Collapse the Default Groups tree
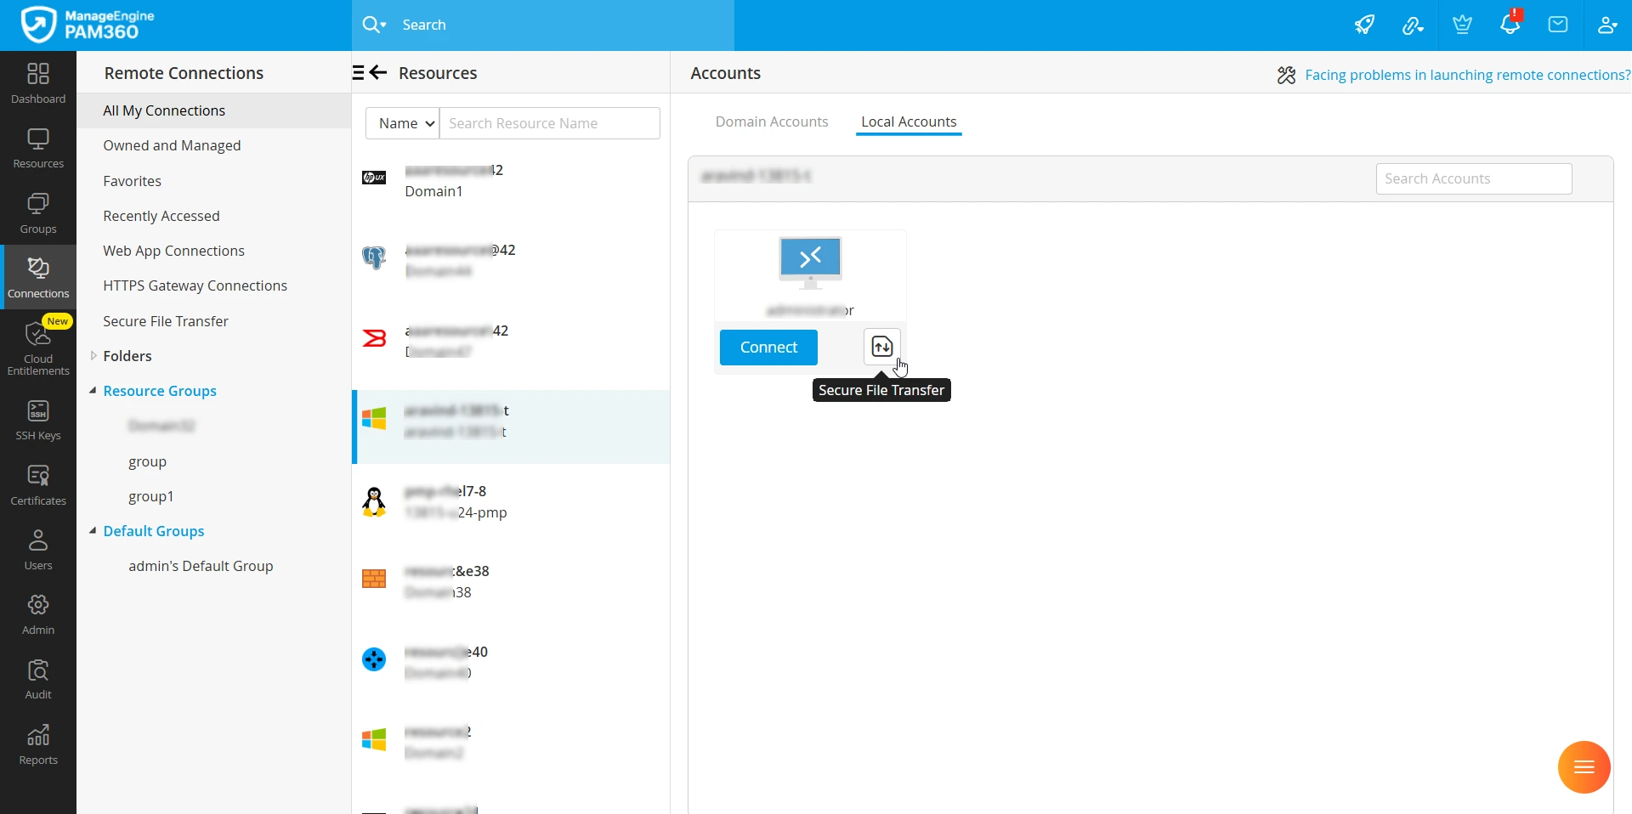This screenshot has width=1632, height=814. [x=93, y=531]
